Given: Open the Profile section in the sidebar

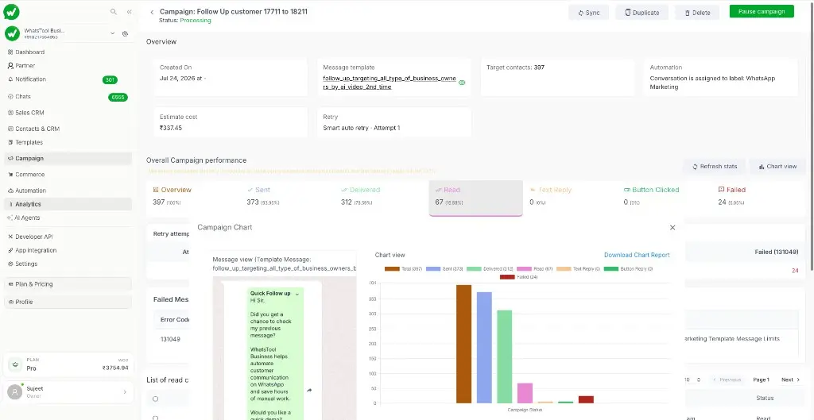Looking at the screenshot, I should (68, 302).
